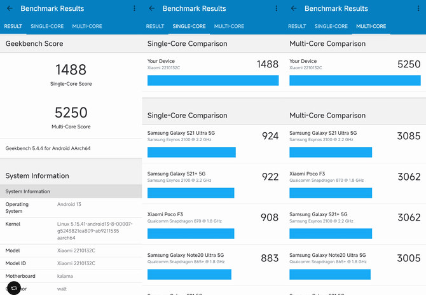This screenshot has width=426, height=295.
Task: Tap the Note20 Ultra single-core score bar
Action: (x=189, y=275)
